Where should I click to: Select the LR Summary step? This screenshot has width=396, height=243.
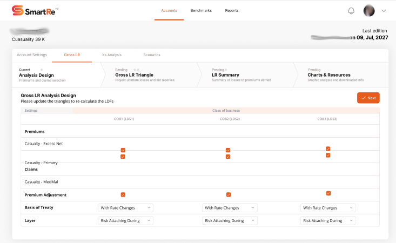pyautogui.click(x=225, y=75)
